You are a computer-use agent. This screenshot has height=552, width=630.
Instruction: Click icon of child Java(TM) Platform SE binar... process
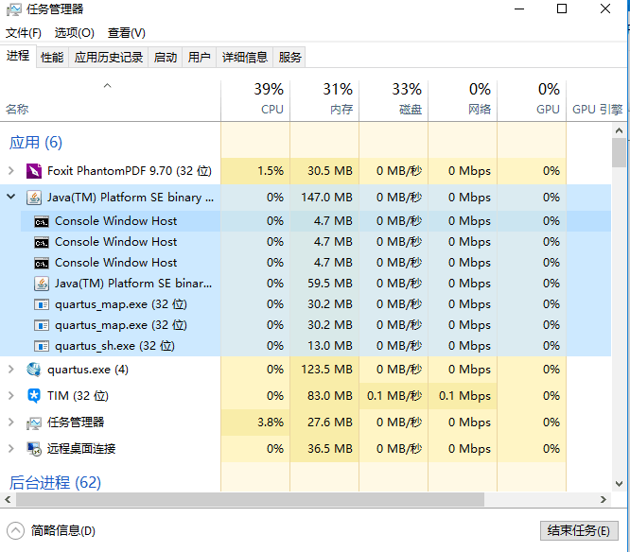42,284
